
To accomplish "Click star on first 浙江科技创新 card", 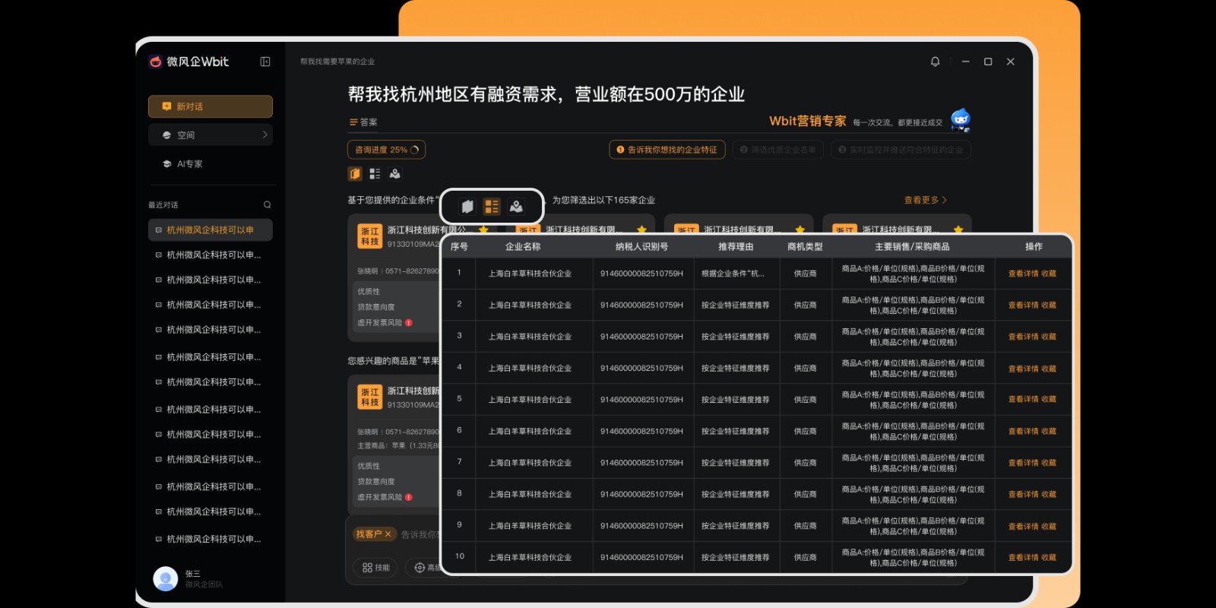I will 483,230.
